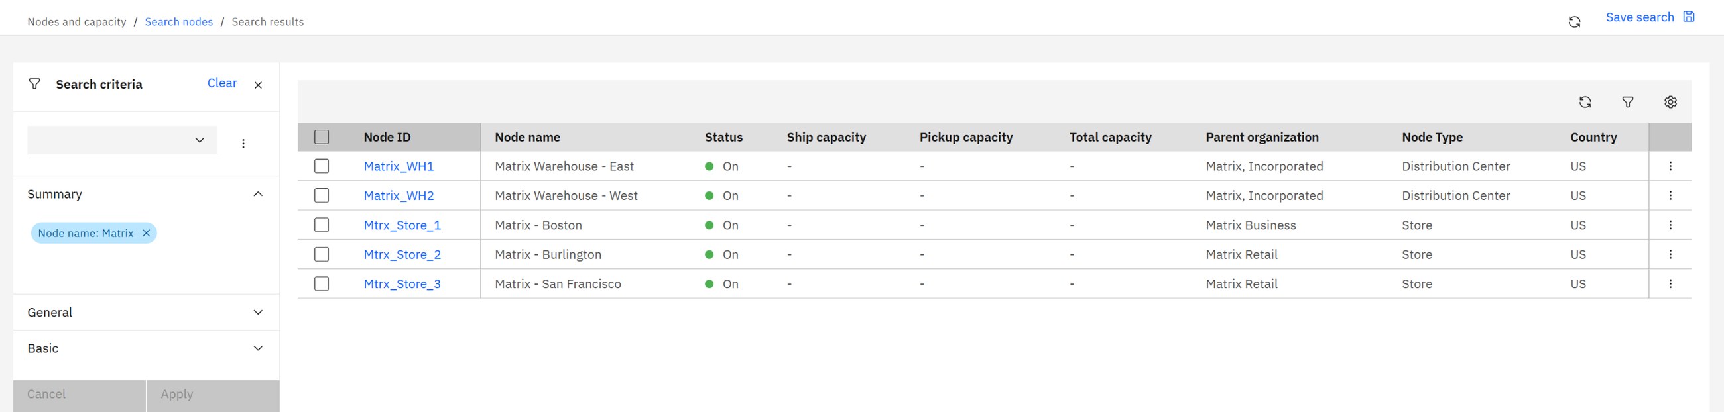Click the refresh icon beside Save search

tap(1574, 22)
